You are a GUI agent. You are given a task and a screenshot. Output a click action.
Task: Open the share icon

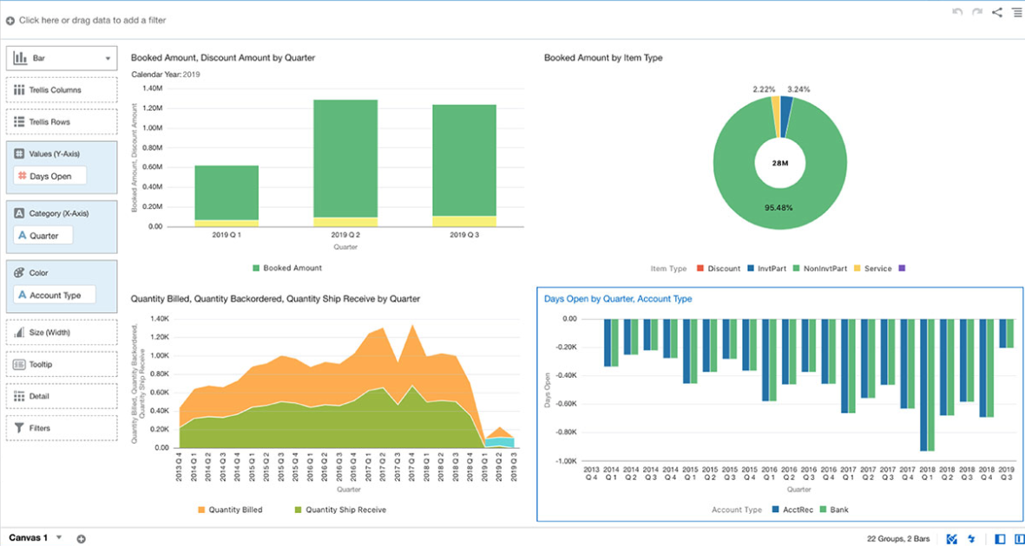(997, 12)
